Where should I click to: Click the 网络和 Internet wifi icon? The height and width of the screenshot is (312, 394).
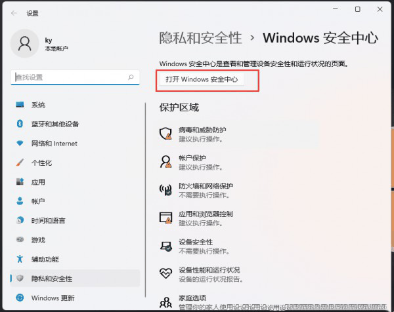pos(20,143)
